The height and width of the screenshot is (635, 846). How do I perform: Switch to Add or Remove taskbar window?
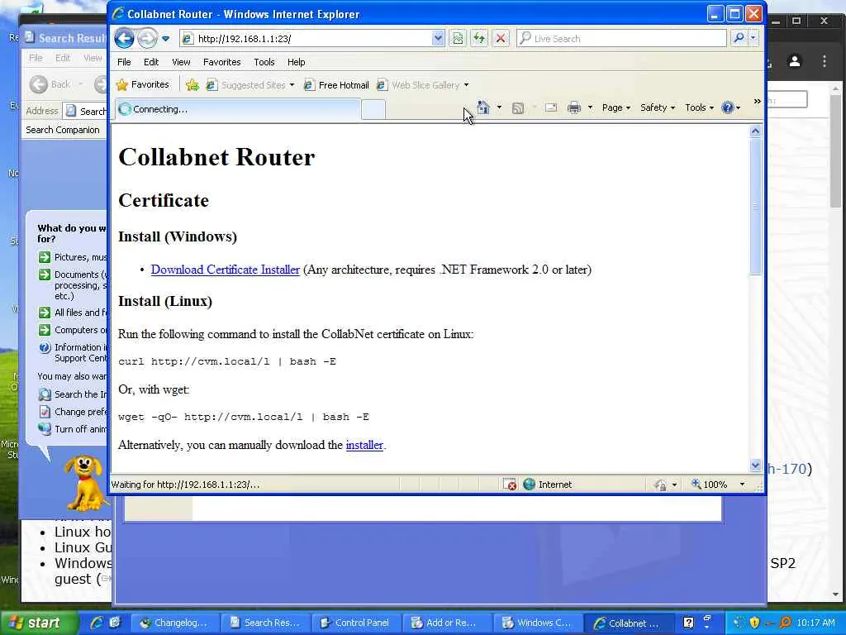447,623
